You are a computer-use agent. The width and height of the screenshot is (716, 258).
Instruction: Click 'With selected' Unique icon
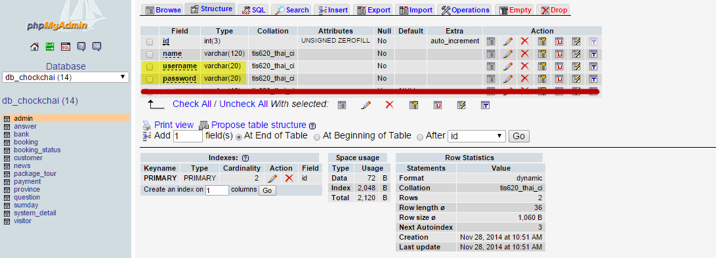[x=438, y=105]
